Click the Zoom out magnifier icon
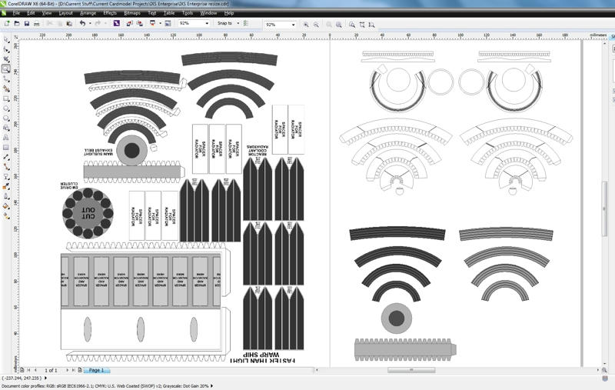615x390 pixels. 316,25
